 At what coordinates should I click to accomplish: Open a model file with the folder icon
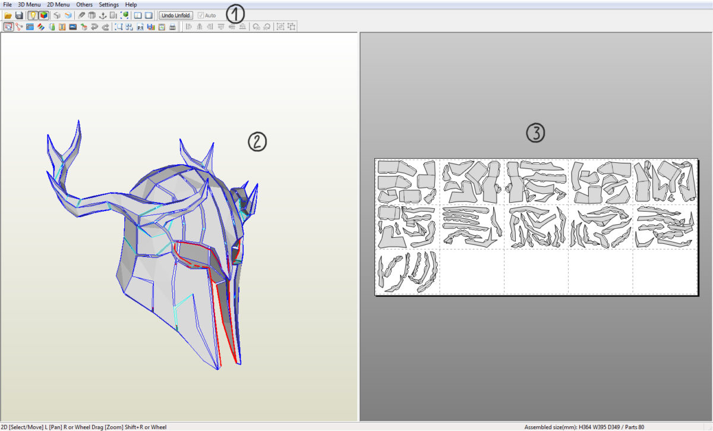pyautogui.click(x=8, y=15)
